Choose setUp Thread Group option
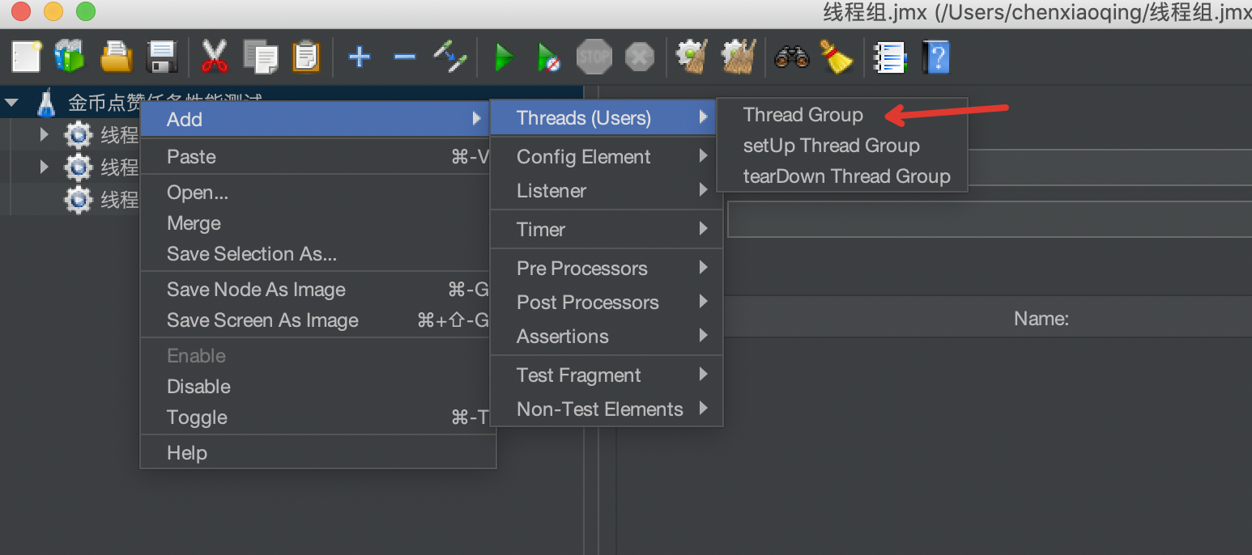This screenshot has width=1252, height=555. [831, 146]
